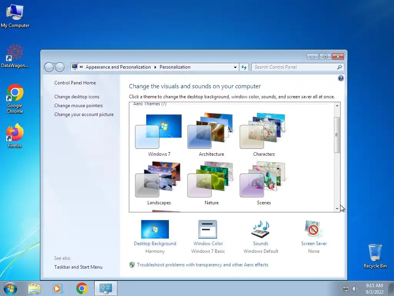Image resolution: width=394 pixels, height=296 pixels.
Task: Click the Window Color link text
Action: pos(208,244)
